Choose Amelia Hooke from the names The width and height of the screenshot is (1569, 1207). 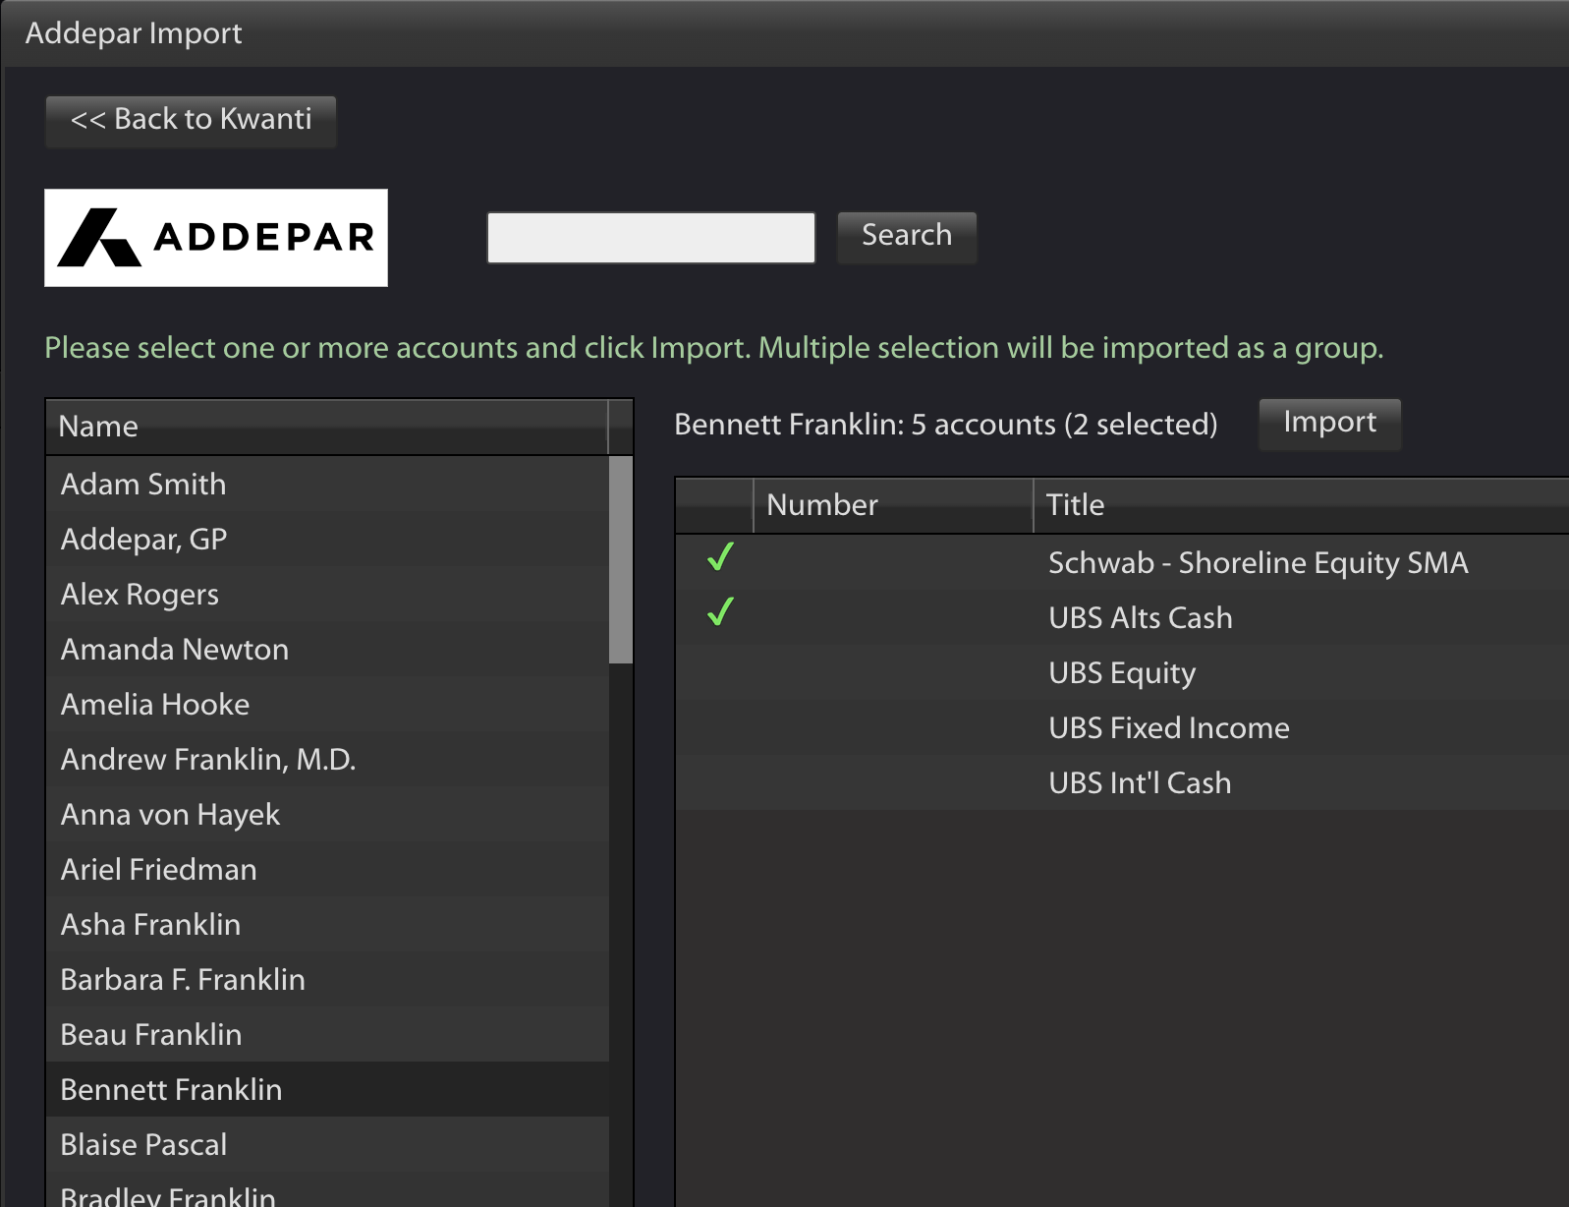click(327, 704)
